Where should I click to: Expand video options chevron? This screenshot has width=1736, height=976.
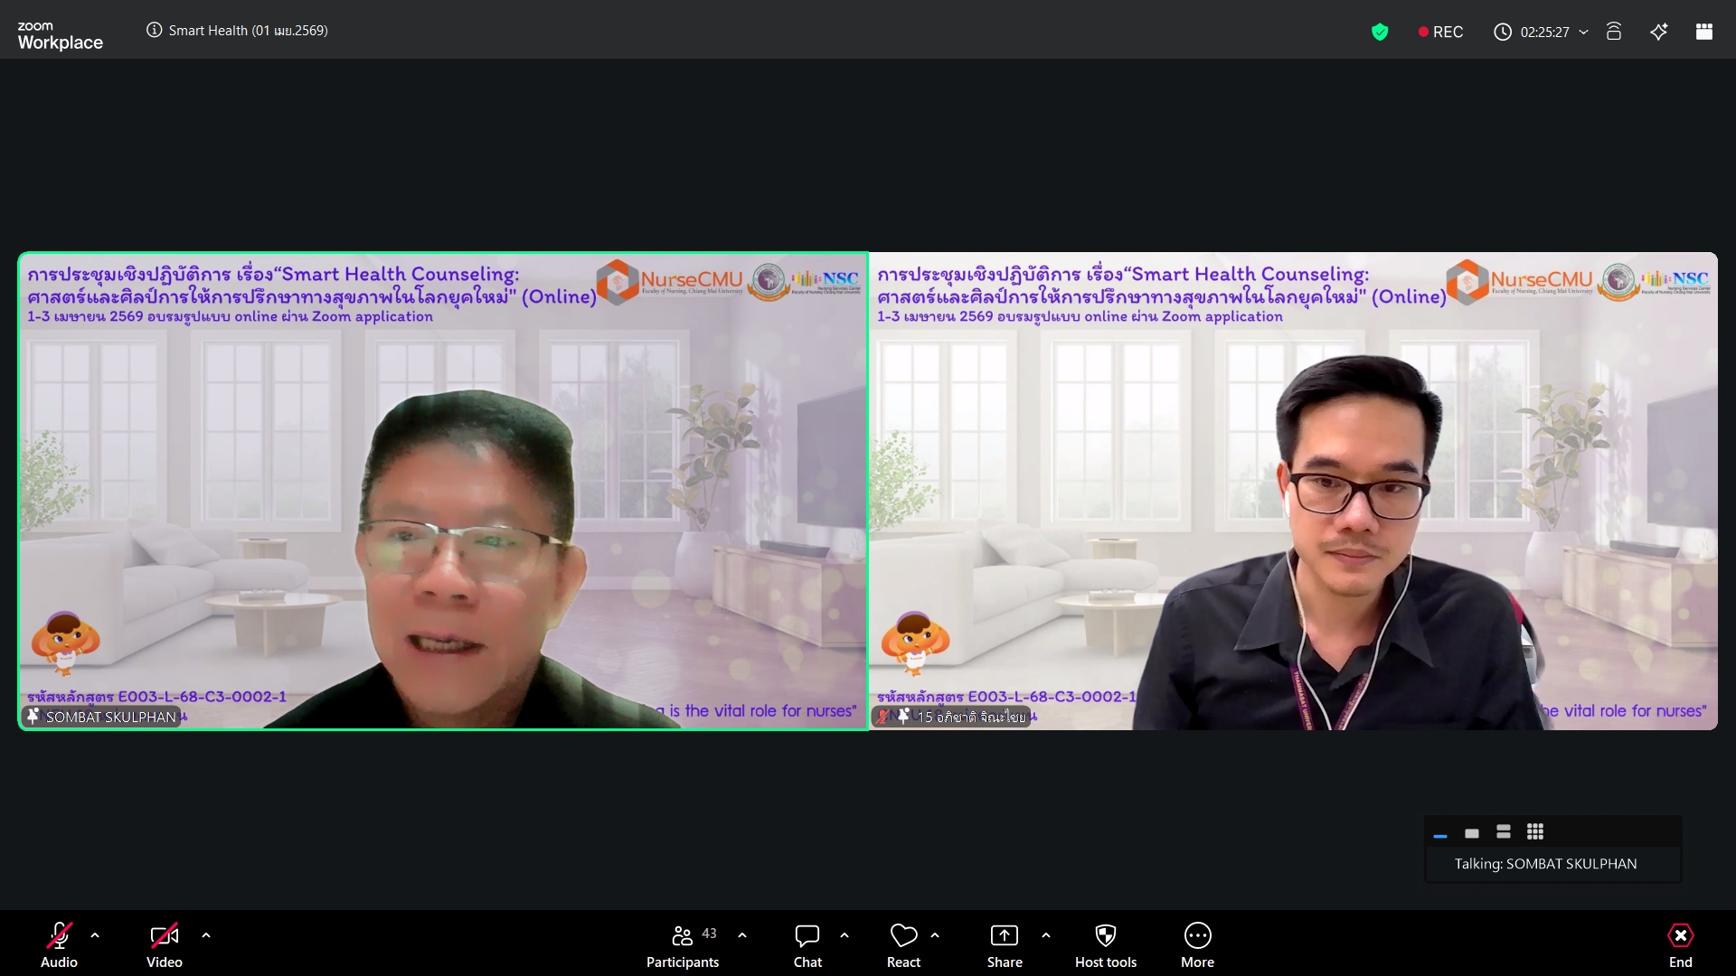(206, 935)
